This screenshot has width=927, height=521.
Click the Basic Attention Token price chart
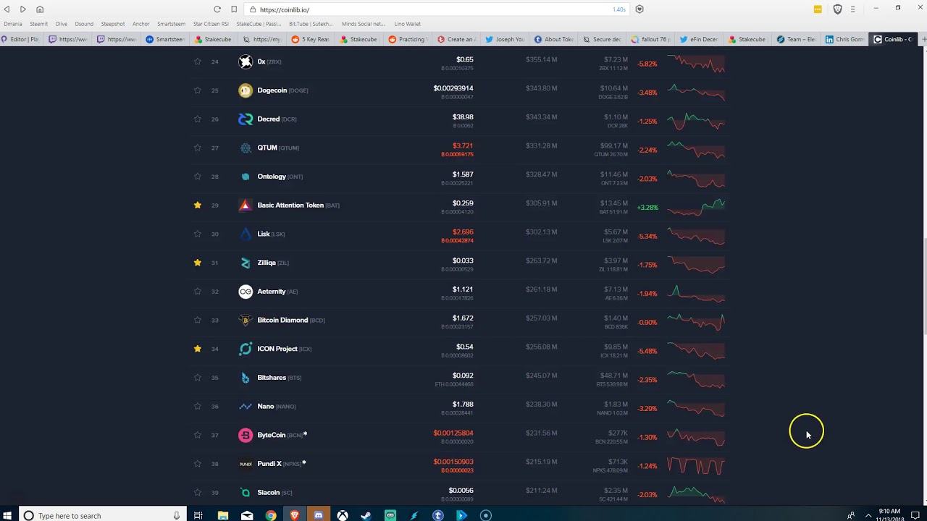tap(696, 208)
